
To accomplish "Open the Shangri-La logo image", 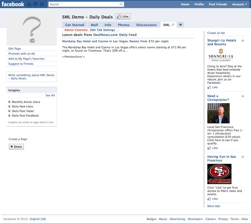I will click(221, 55).
